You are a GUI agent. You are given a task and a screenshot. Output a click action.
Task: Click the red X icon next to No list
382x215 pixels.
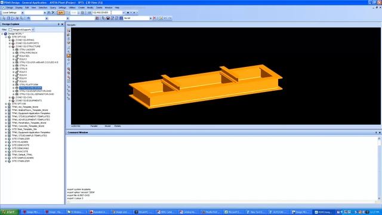154,19
